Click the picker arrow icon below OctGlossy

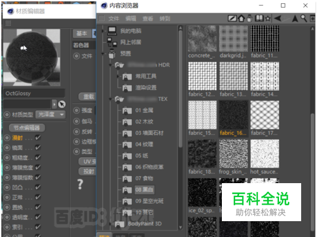[61, 104]
